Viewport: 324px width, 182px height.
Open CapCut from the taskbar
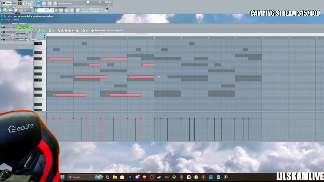click(189, 177)
